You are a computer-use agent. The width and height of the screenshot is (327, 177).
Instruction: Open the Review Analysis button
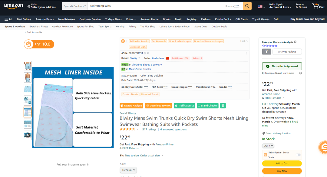point(131,106)
